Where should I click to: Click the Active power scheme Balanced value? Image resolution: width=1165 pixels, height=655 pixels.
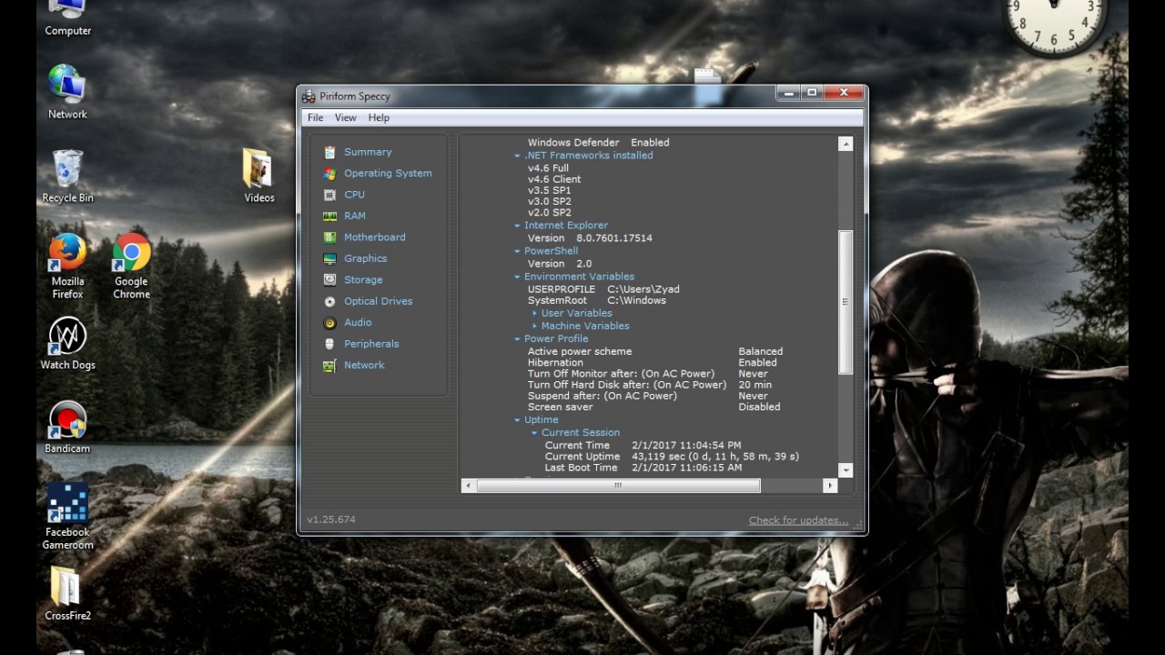(x=761, y=351)
